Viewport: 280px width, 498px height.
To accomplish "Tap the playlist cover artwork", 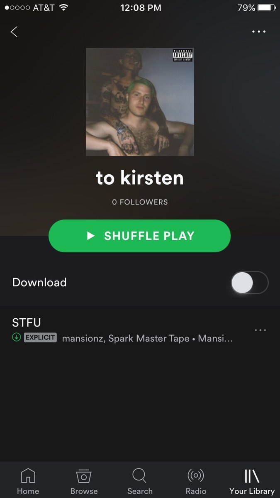I will 140,102.
